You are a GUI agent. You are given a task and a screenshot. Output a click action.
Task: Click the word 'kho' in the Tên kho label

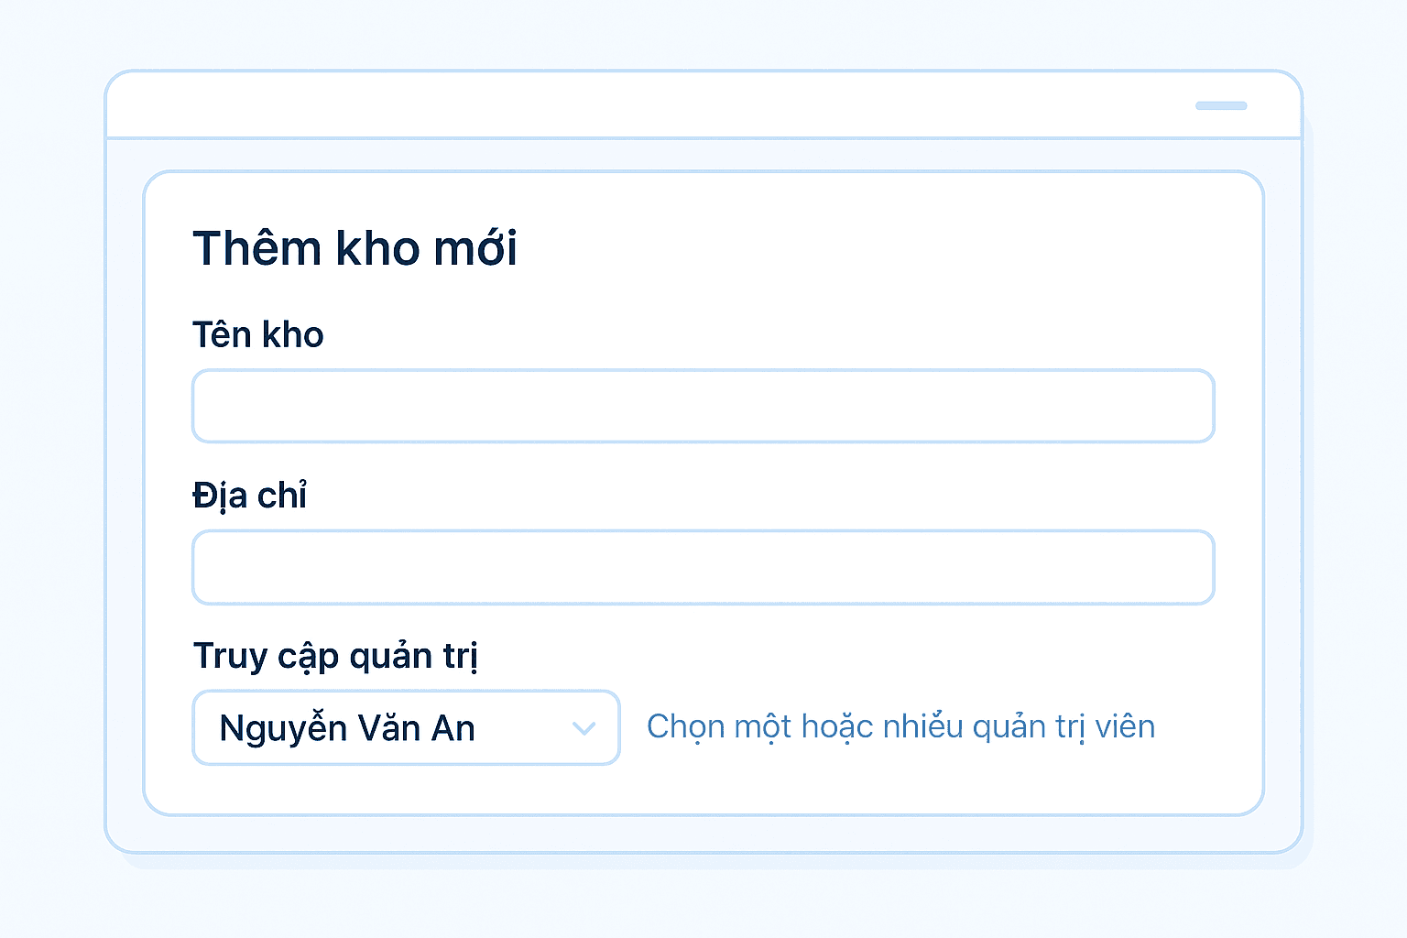pyautogui.click(x=293, y=335)
